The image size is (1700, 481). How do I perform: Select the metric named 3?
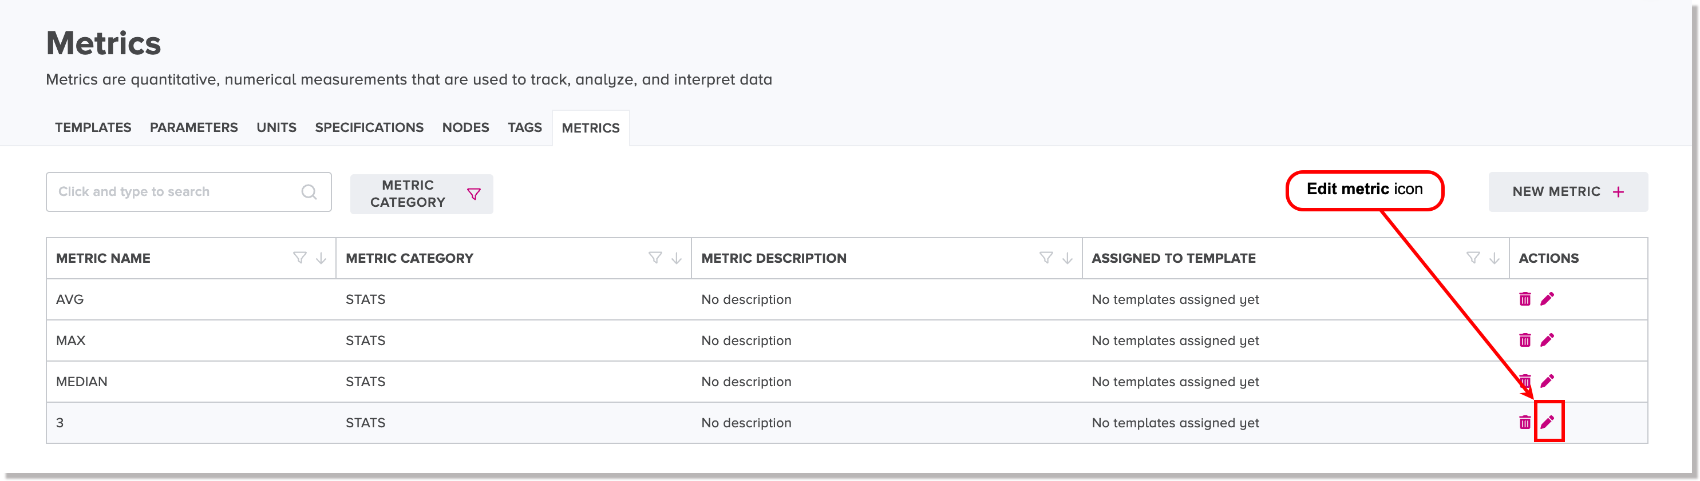(x=191, y=422)
